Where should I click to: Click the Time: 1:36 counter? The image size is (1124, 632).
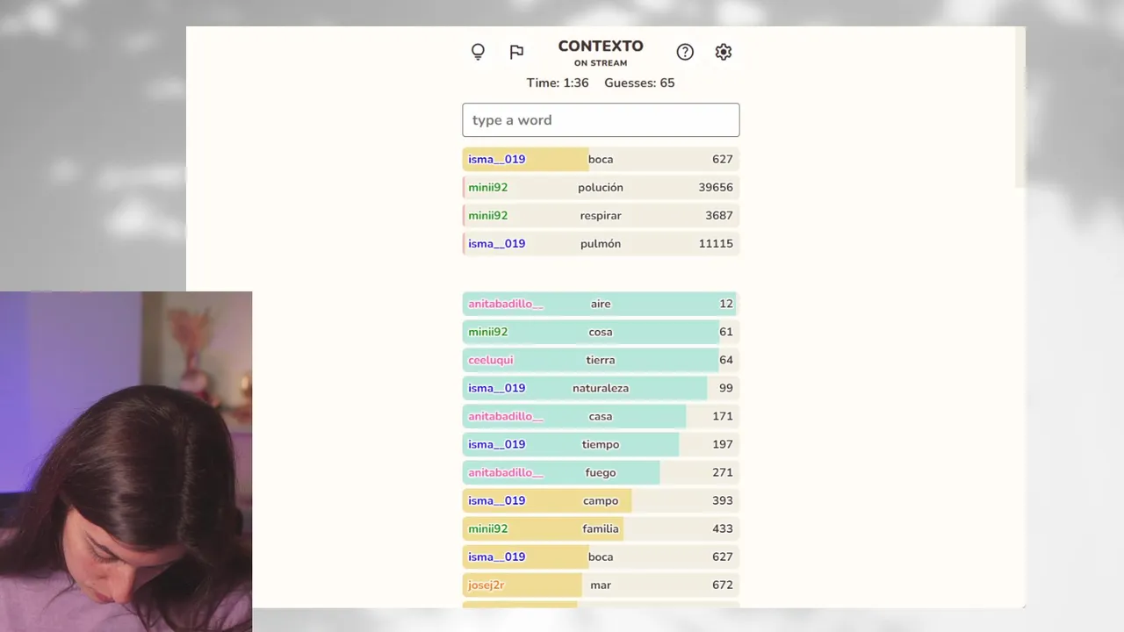point(558,83)
